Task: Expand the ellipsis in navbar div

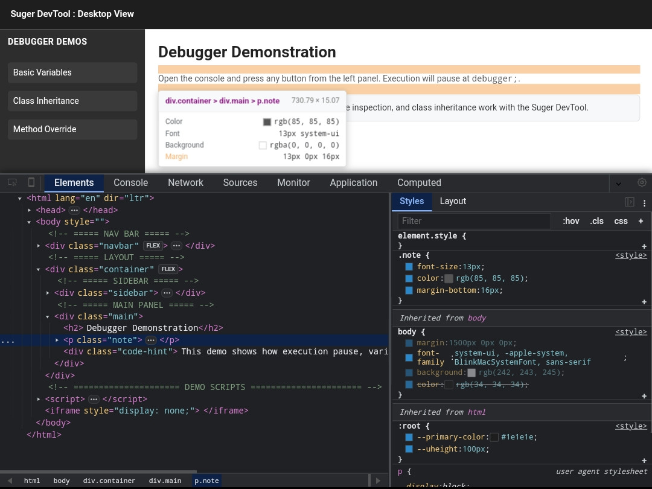Action: pos(176,246)
